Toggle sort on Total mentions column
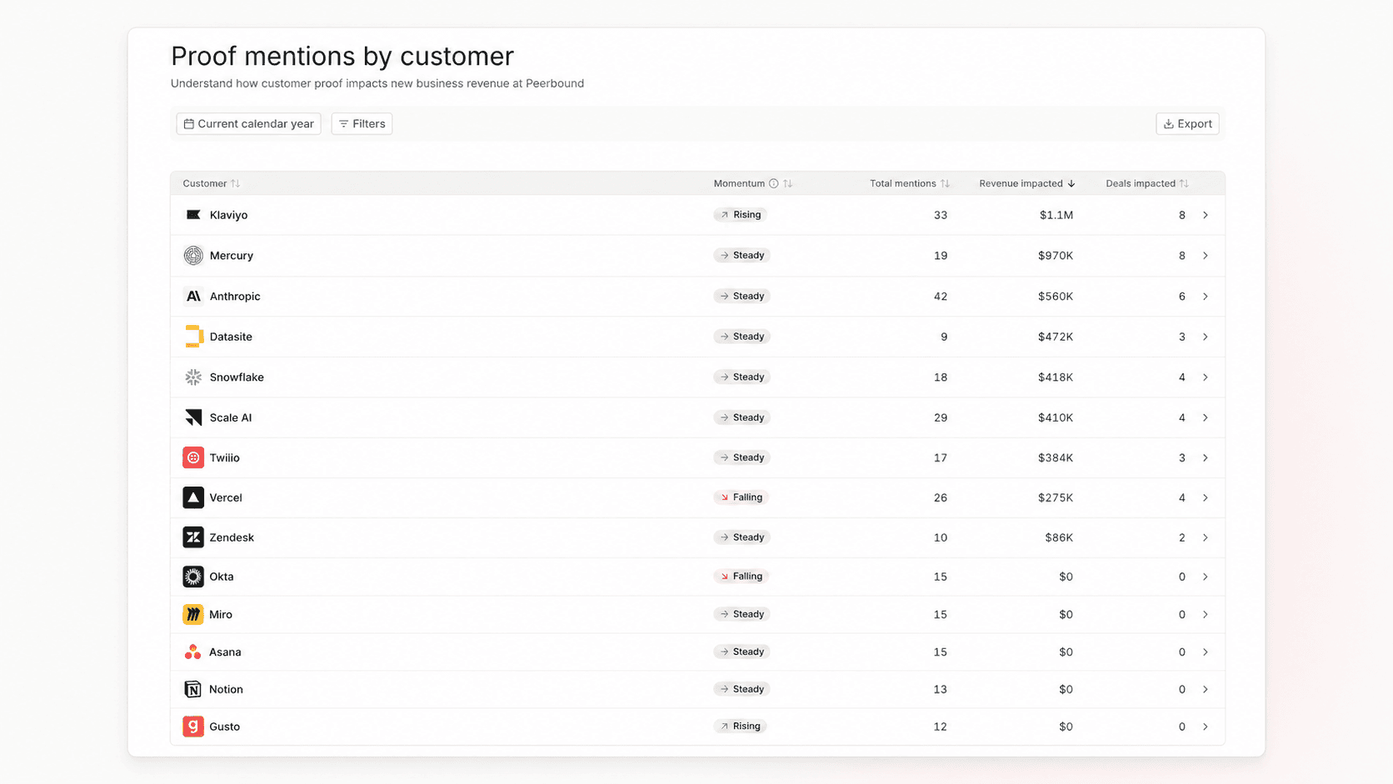The height and width of the screenshot is (784, 1393). tap(945, 183)
